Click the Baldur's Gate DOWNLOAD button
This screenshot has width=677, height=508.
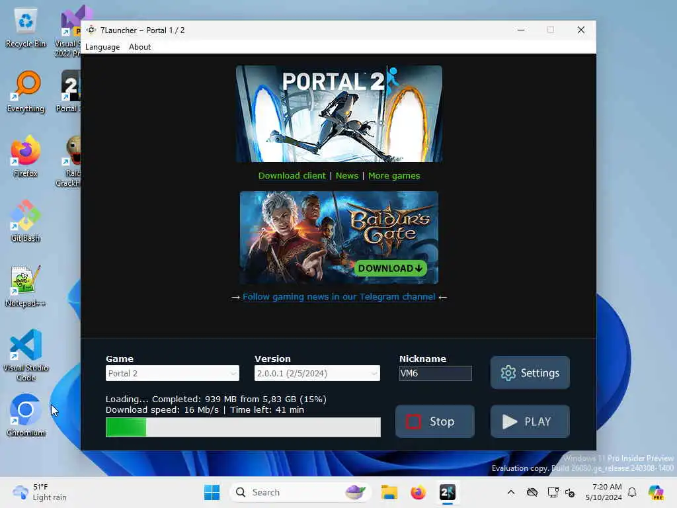[390, 269]
